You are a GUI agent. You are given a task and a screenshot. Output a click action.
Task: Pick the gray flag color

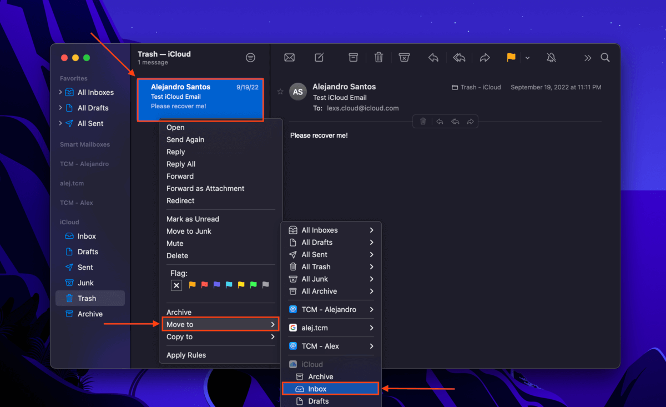(x=265, y=285)
